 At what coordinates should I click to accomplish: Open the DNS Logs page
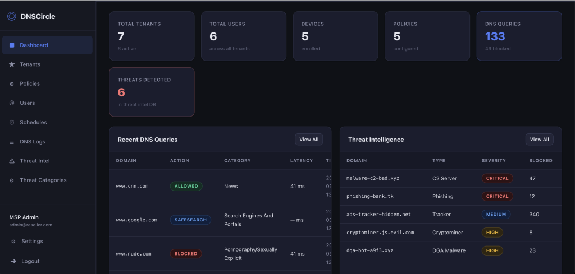pos(32,142)
